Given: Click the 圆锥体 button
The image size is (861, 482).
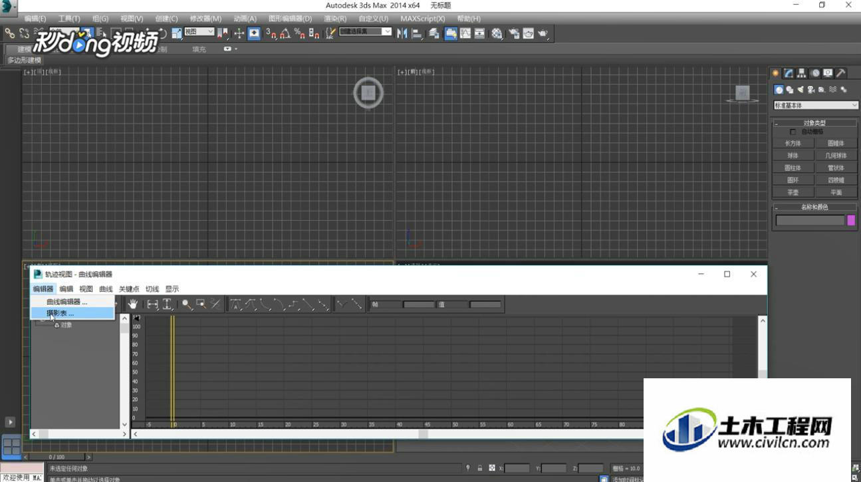Looking at the screenshot, I should pyautogui.click(x=836, y=143).
